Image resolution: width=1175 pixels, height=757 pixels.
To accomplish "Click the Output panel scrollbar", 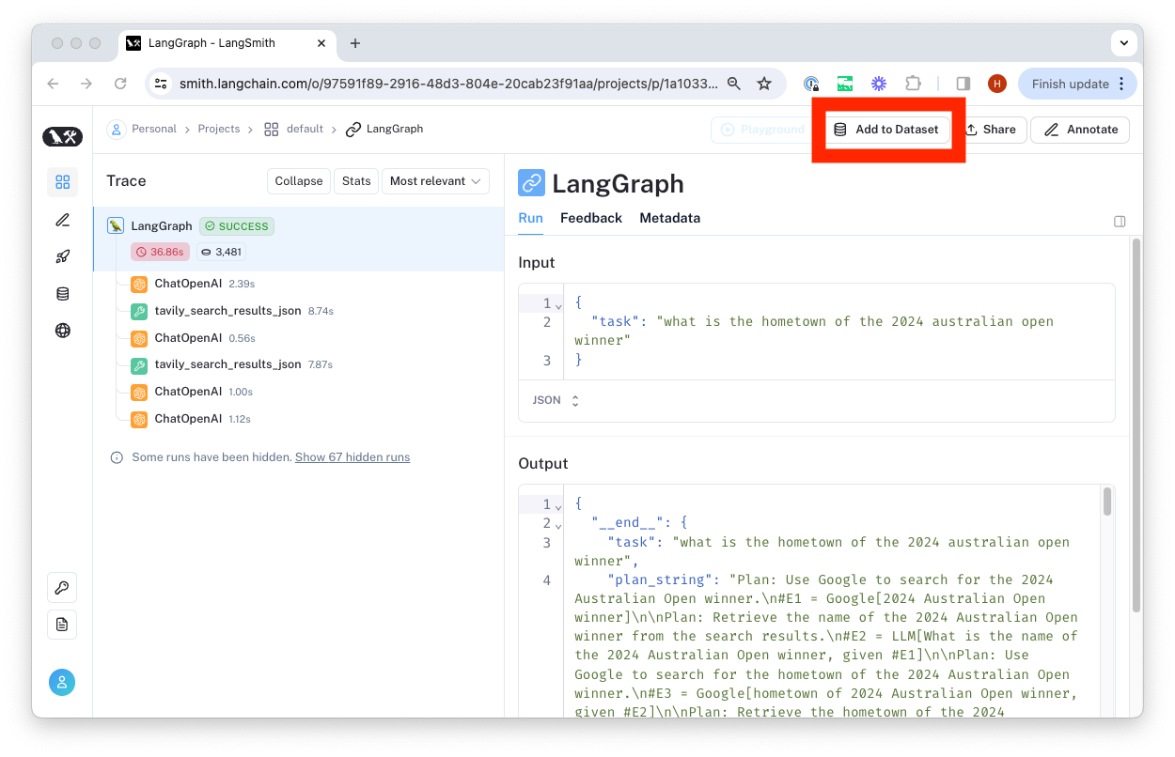I will pyautogui.click(x=1107, y=502).
